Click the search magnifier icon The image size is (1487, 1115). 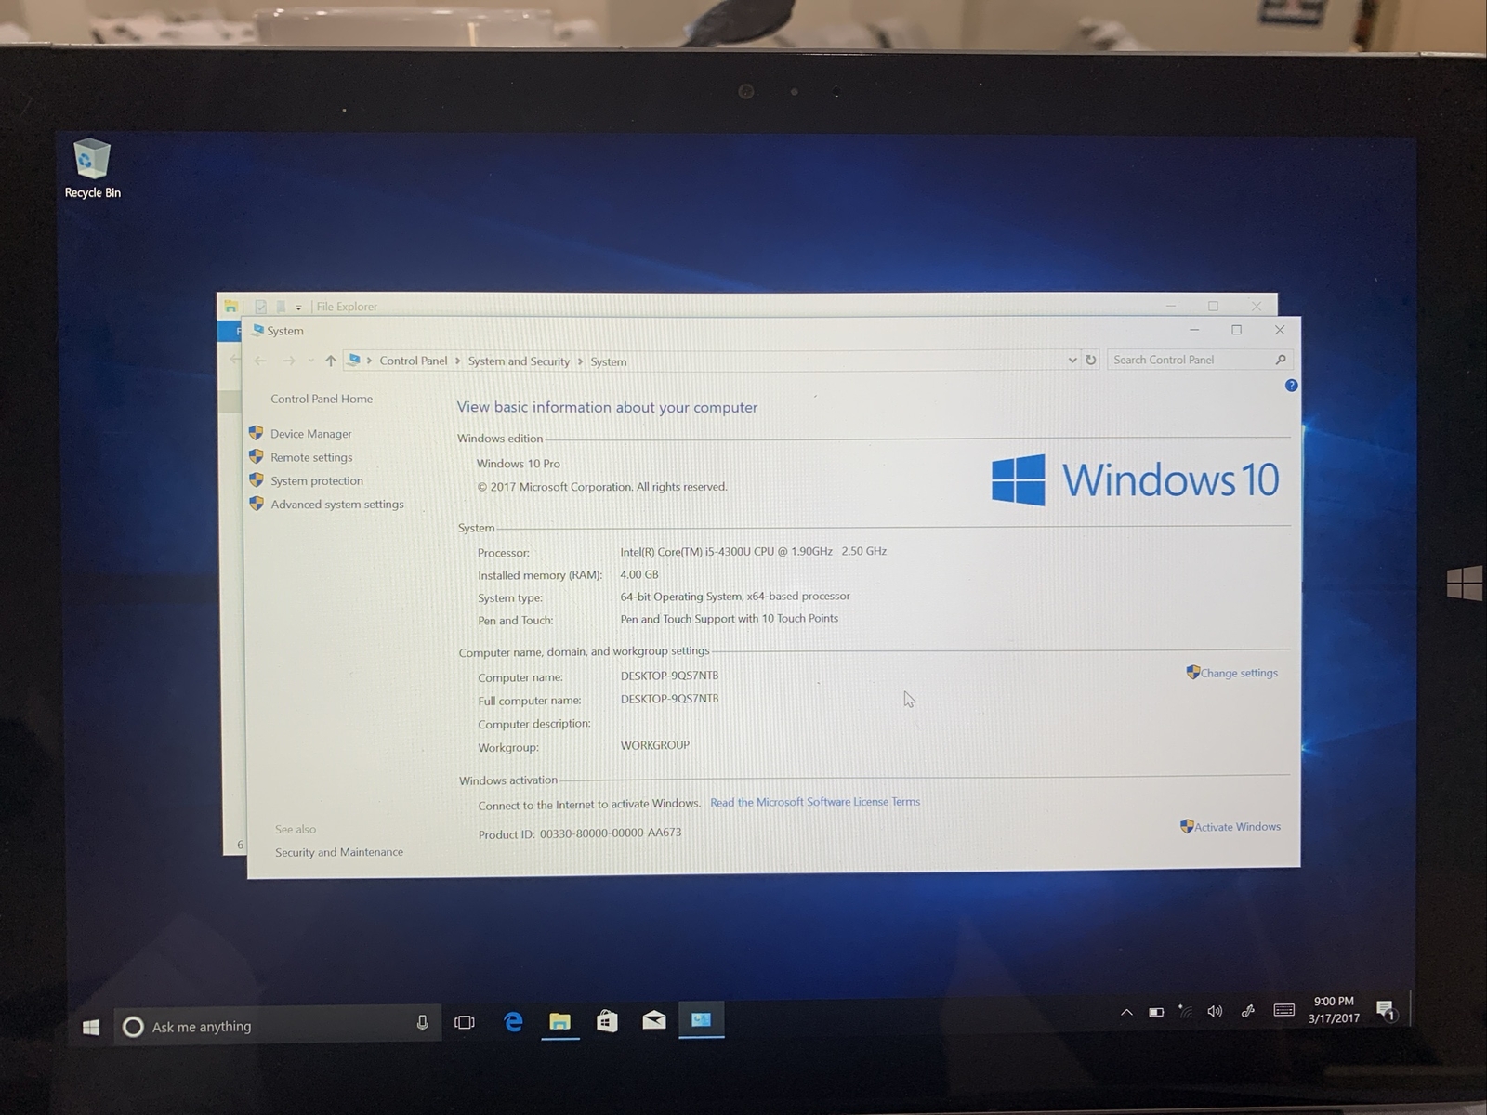(1281, 360)
